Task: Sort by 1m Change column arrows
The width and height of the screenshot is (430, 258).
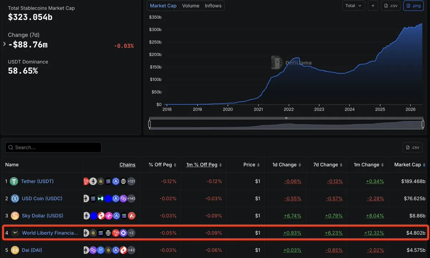Action: (x=382, y=165)
